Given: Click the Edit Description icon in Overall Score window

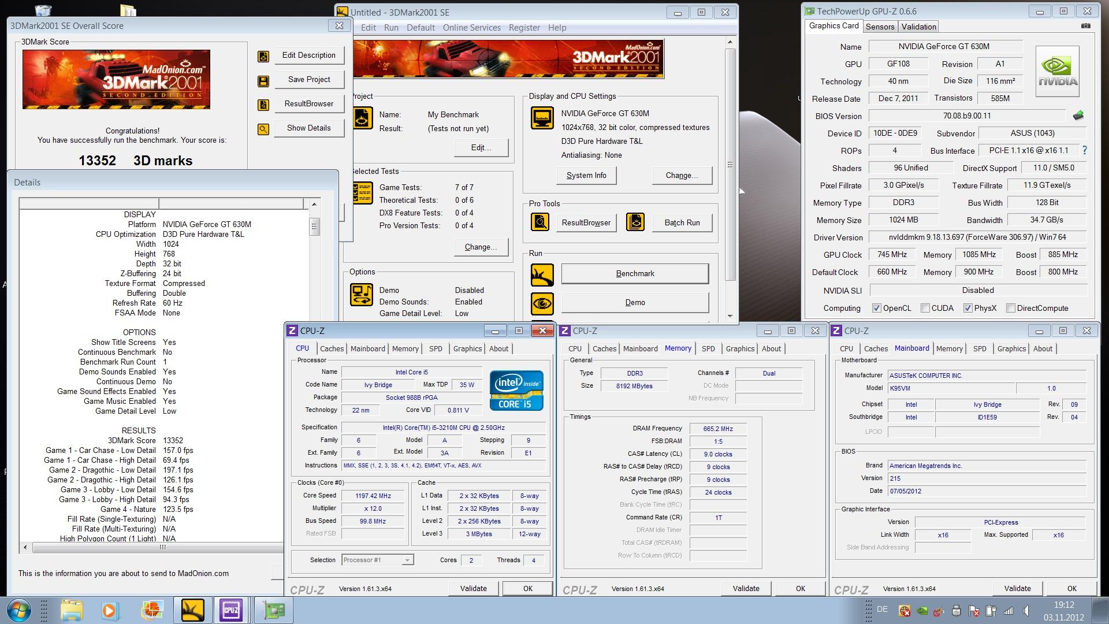Looking at the screenshot, I should (263, 56).
